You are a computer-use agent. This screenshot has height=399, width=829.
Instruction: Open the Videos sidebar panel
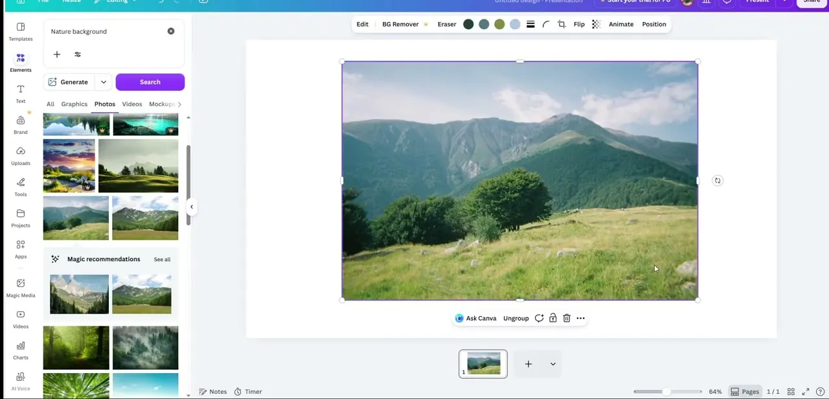[20, 319]
